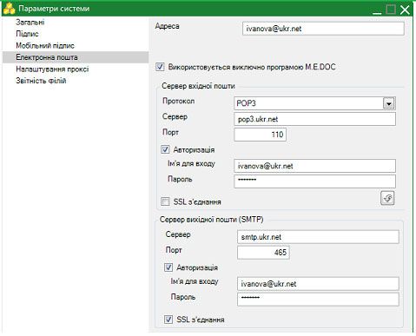416x336 pixels.
Task: Click SMTP Ім'я для входу field
Action: (318, 284)
